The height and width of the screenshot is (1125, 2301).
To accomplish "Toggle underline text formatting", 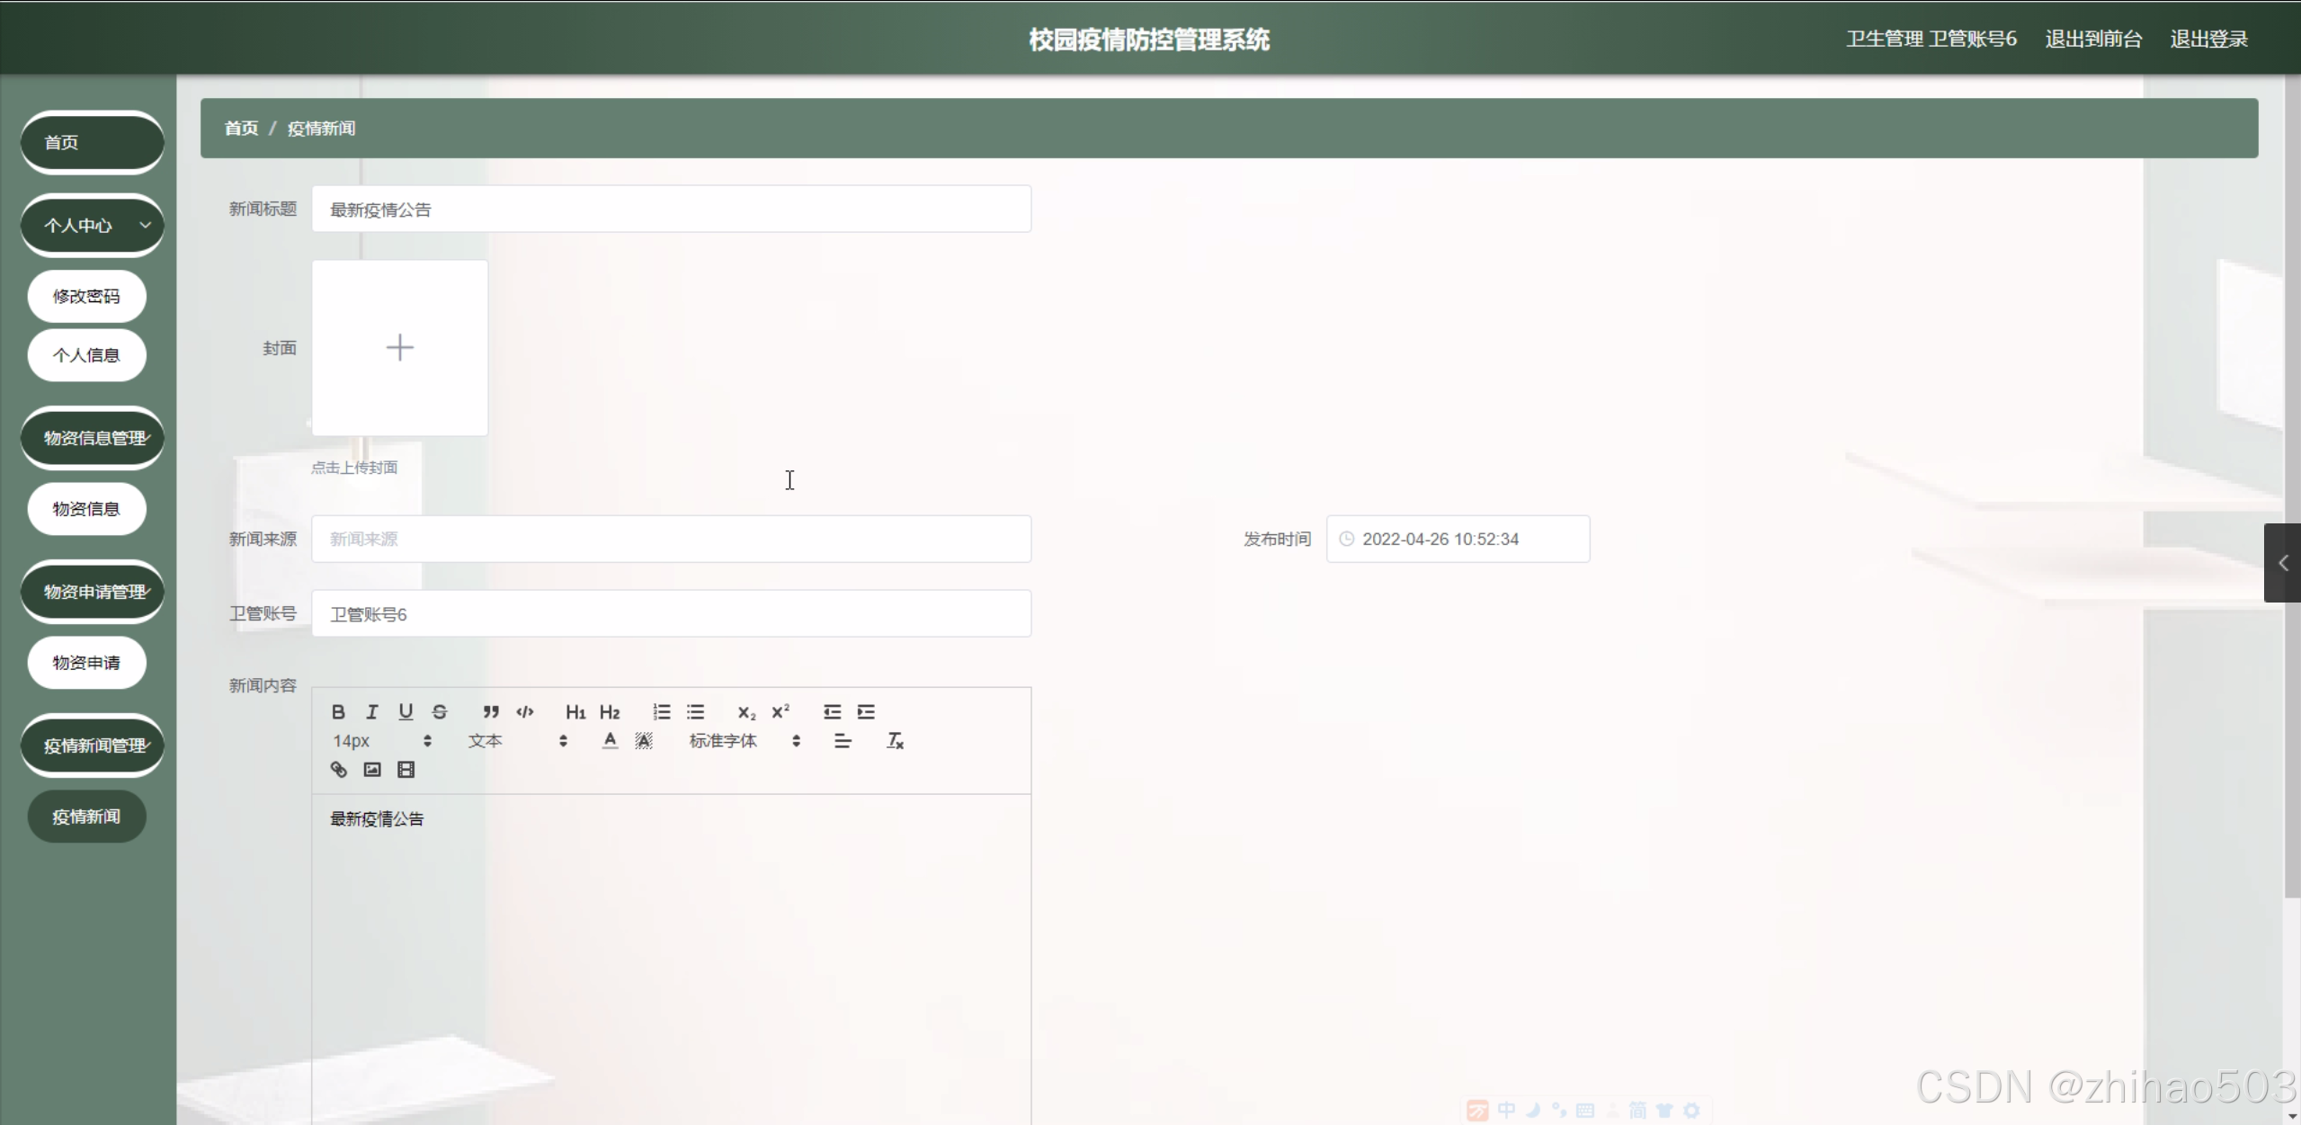I will (x=406, y=711).
